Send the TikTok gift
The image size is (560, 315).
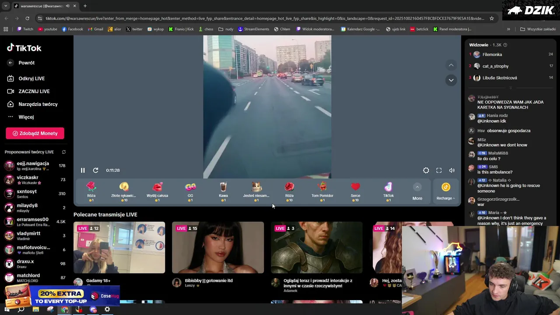(x=388, y=192)
